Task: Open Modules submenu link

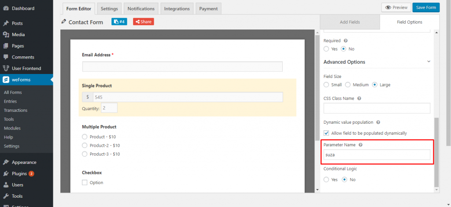Action: 12,128
